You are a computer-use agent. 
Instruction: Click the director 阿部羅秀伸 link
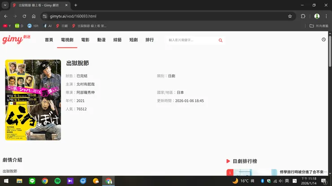(x=86, y=92)
